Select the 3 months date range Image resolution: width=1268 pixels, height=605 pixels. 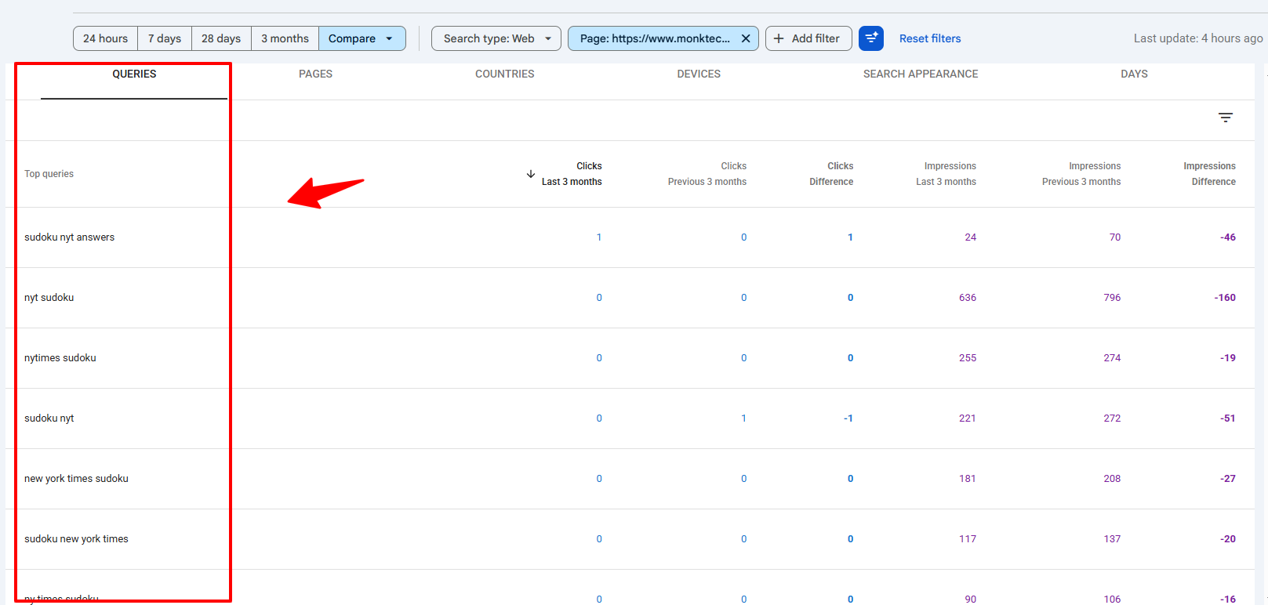point(285,38)
